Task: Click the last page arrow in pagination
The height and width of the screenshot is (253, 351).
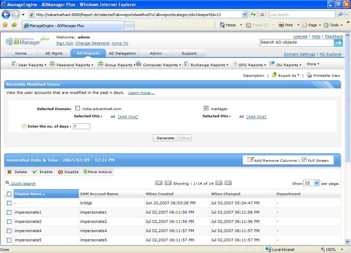Action: pyautogui.click(x=228, y=183)
